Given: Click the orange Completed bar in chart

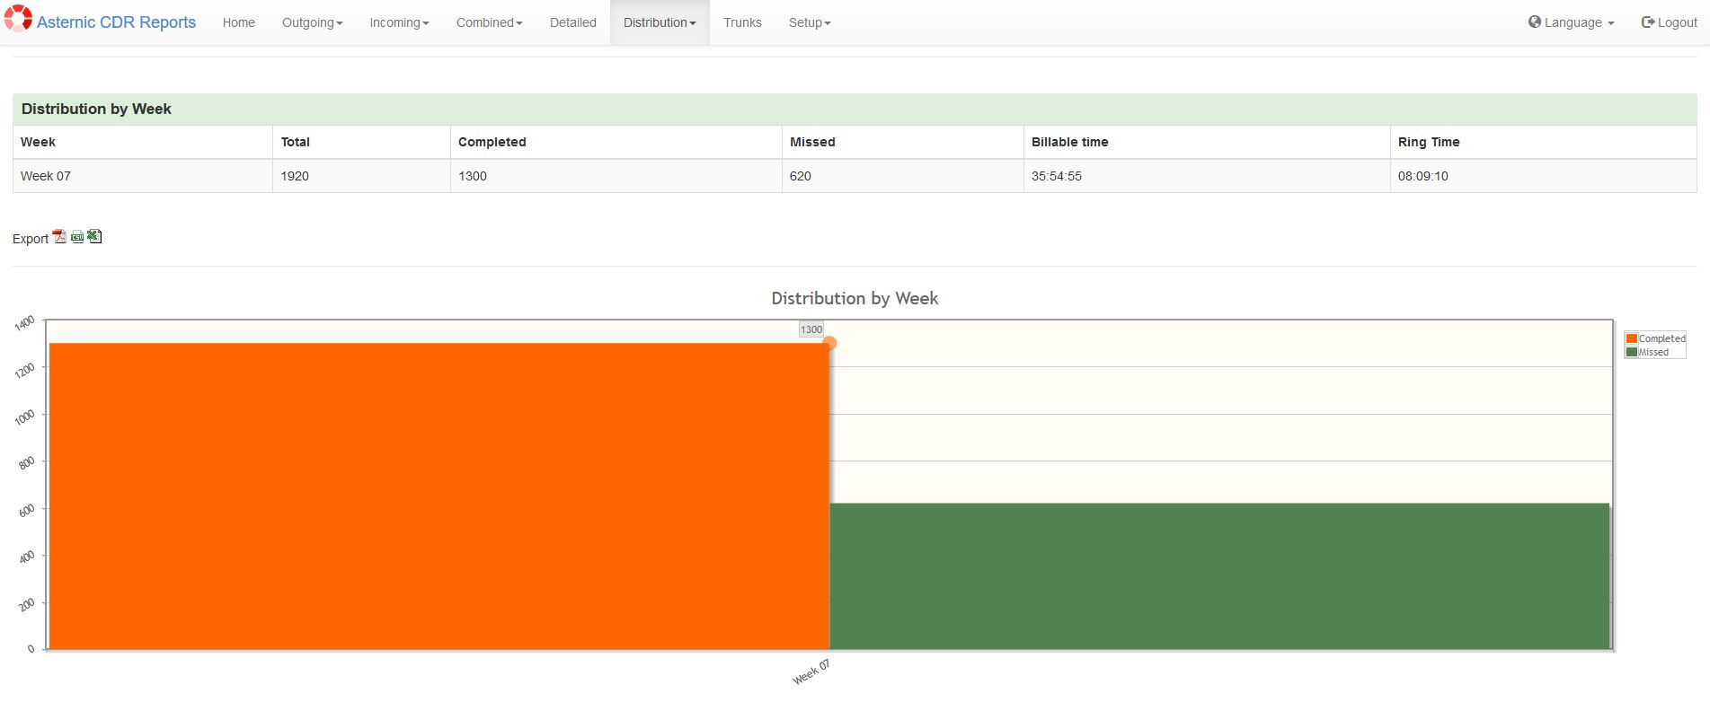Looking at the screenshot, I should click(x=439, y=496).
